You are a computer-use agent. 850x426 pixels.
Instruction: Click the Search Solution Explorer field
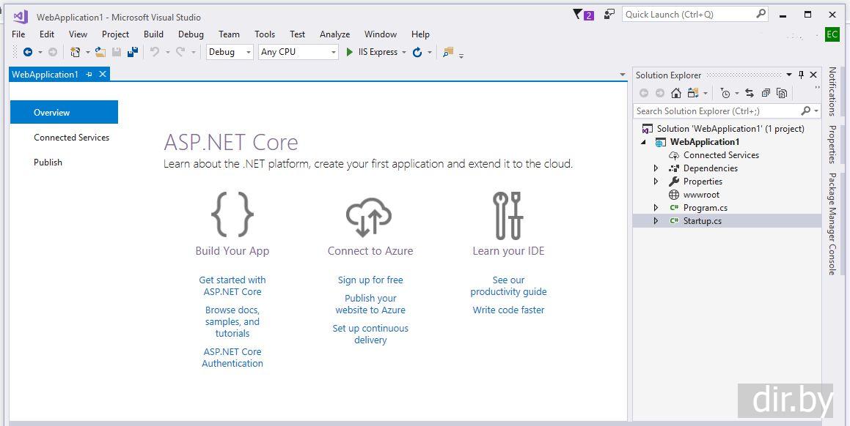(716, 111)
